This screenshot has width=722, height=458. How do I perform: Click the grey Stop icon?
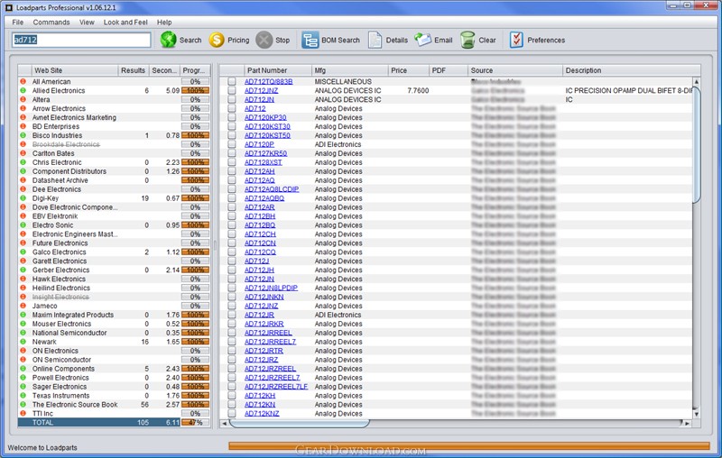pos(264,40)
